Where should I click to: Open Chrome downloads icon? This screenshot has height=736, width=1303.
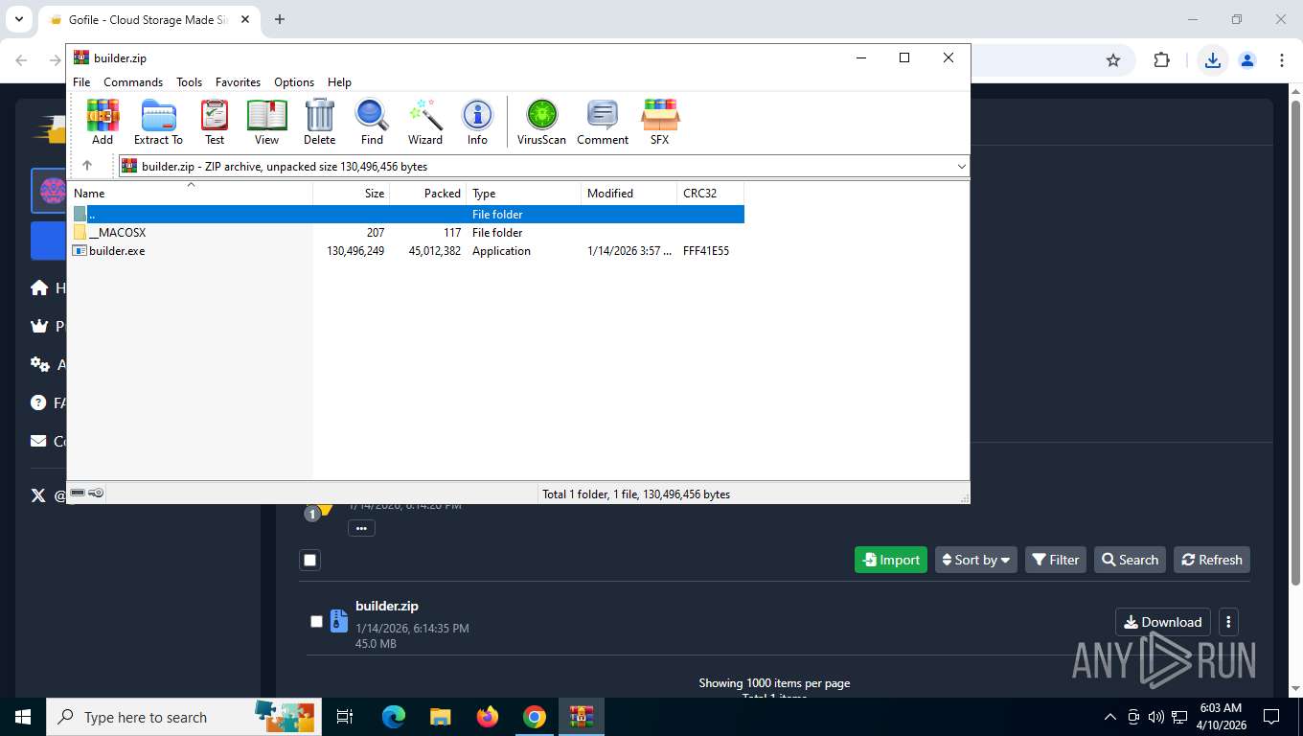pos(1213,60)
